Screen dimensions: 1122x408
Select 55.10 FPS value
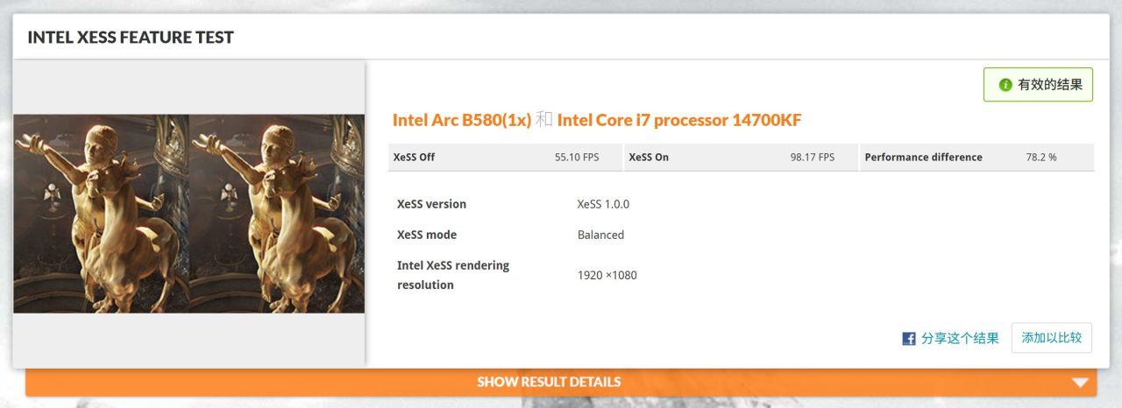coord(577,158)
